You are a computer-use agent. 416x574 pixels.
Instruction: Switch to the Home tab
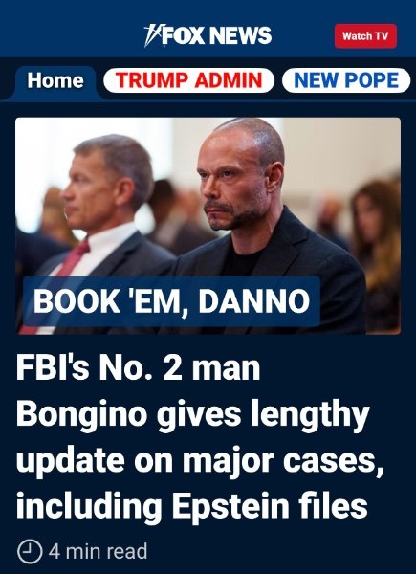[x=55, y=80]
